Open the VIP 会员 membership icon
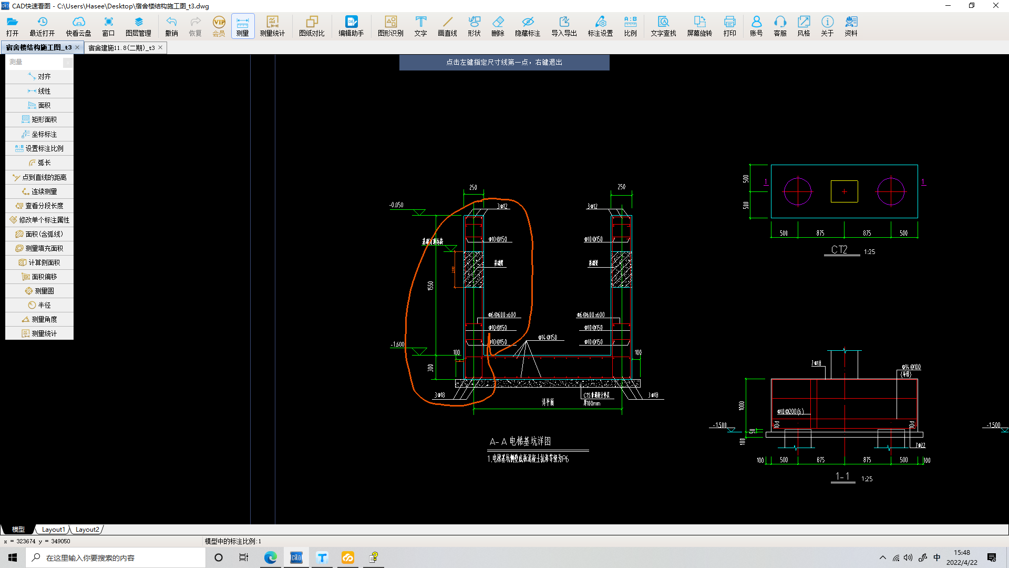Viewport: 1009px width, 568px height. coord(219,26)
